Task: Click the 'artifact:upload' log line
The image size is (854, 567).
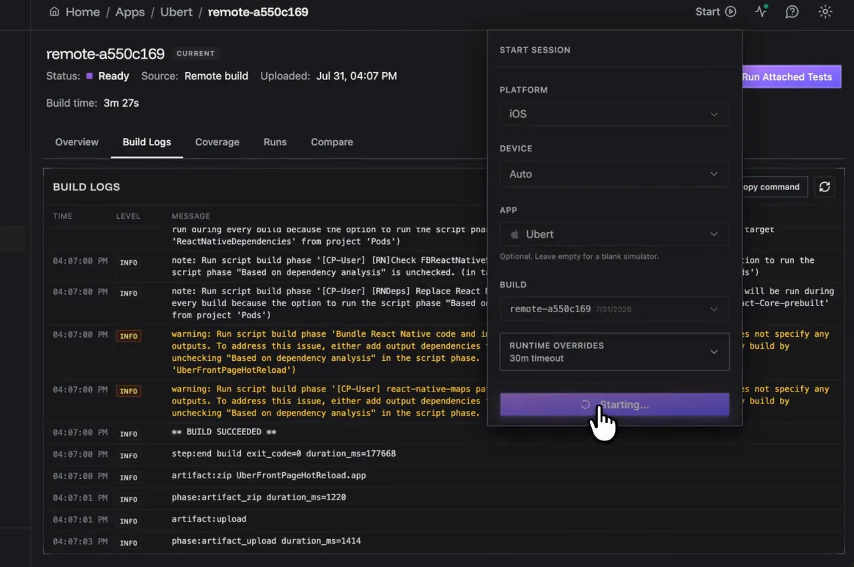Action: 209,519
